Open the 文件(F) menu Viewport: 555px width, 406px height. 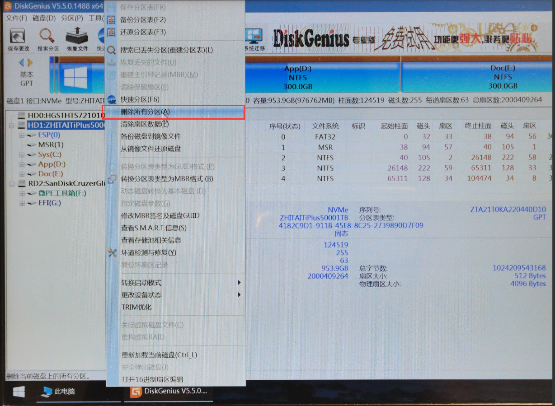point(17,19)
